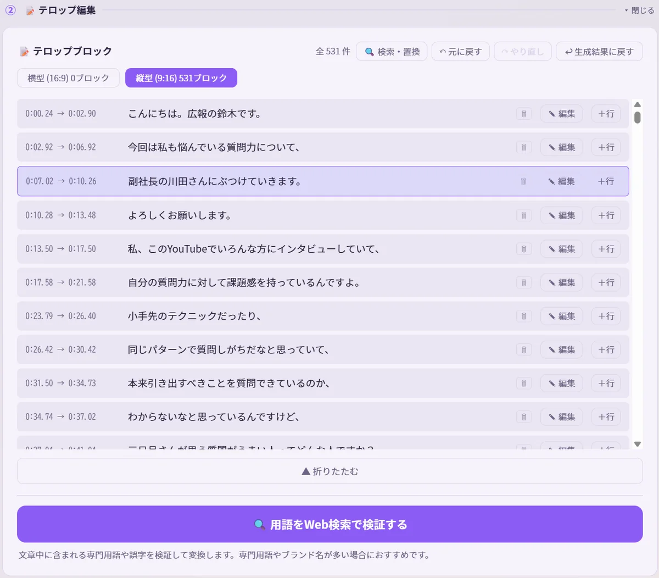
Task: Select timestamp 0:07.02 → 0:10.26
Action: click(x=61, y=181)
